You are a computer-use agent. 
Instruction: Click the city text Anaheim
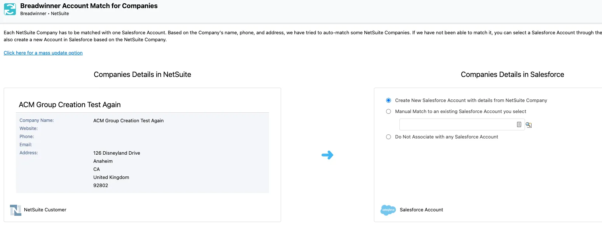pyautogui.click(x=103, y=161)
